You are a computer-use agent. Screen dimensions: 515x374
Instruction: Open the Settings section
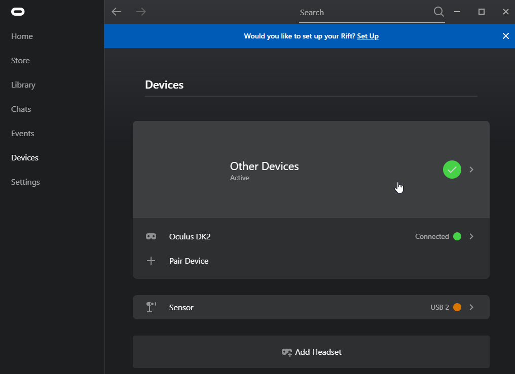click(x=25, y=182)
